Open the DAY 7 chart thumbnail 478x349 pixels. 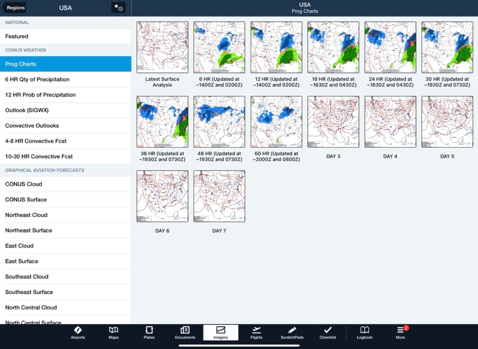coord(219,196)
